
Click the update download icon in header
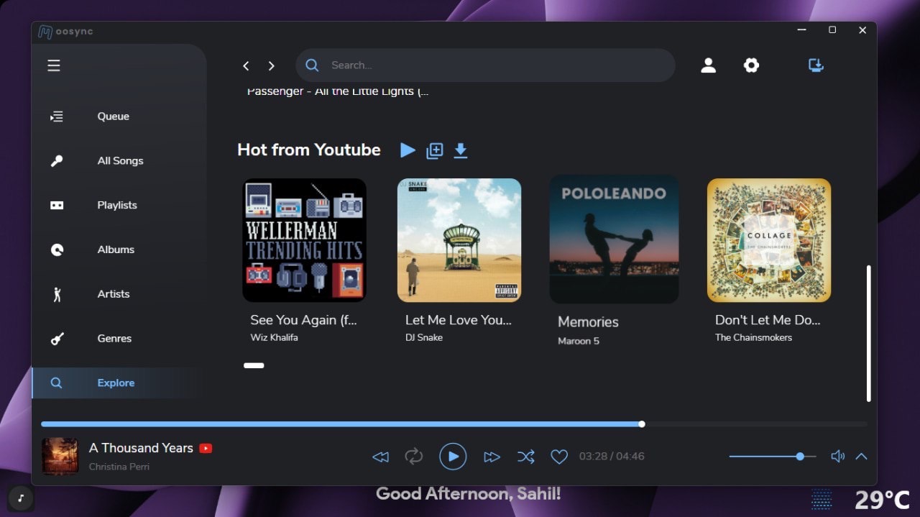816,65
